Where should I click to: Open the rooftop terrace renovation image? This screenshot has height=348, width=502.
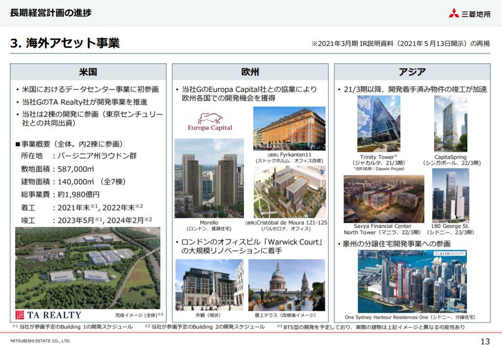tap(286, 285)
